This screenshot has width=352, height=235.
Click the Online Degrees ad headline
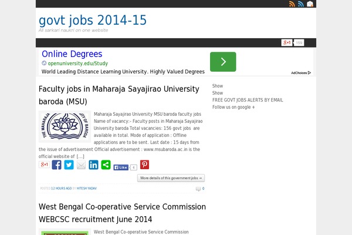coord(72,54)
